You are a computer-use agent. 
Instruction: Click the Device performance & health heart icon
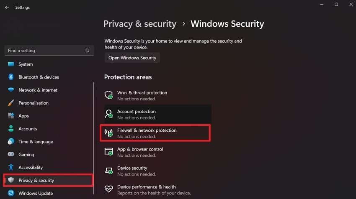click(109, 189)
